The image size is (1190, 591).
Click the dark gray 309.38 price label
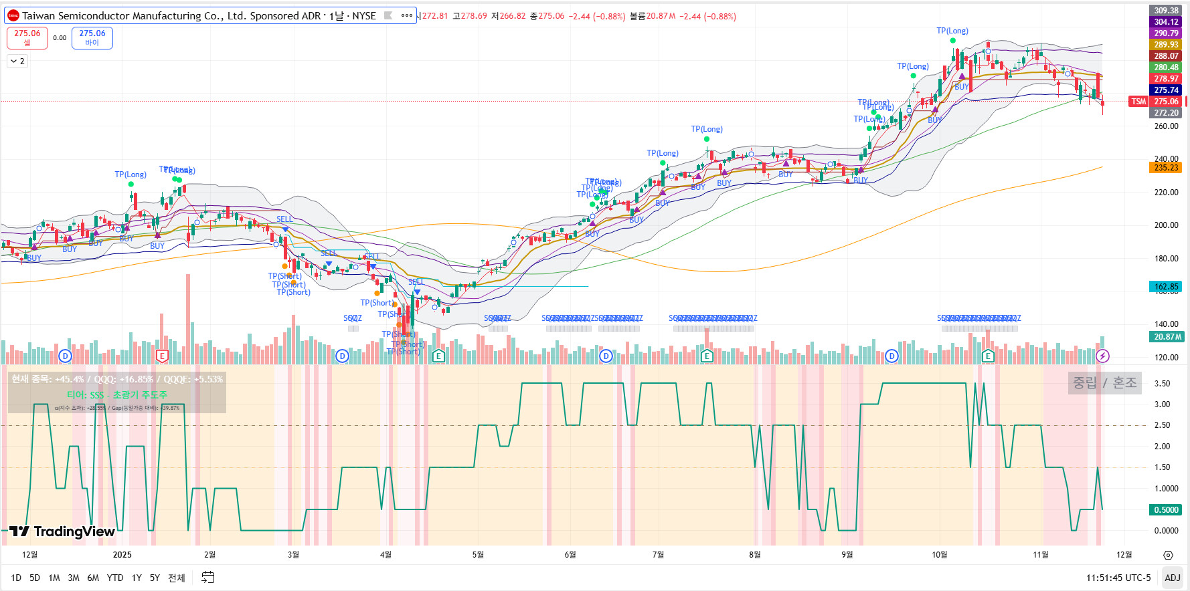click(x=1166, y=10)
